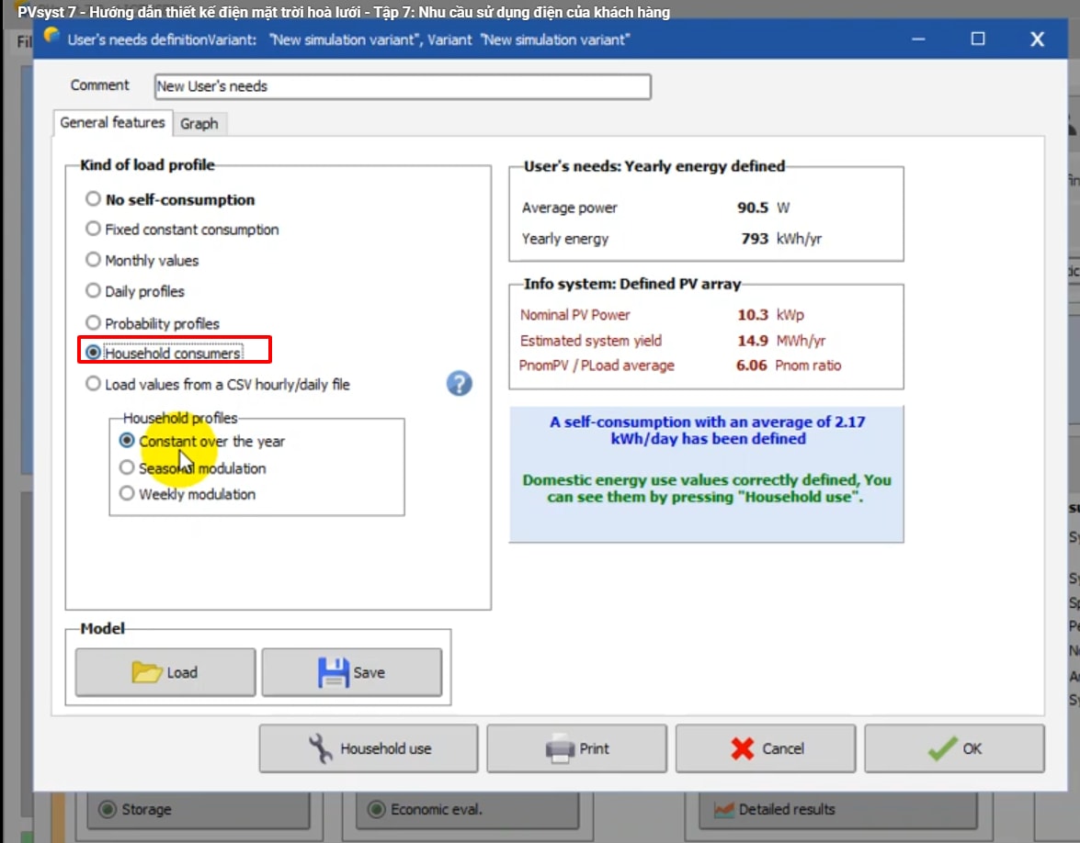The image size is (1080, 843).
Task: Select Probability profiles radio button
Action: [92, 322]
